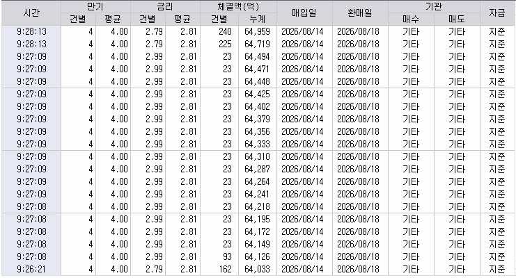Click rate 2.99 in the 64,126 row
Screen dimensions: 516x278
pyautogui.click(x=154, y=256)
